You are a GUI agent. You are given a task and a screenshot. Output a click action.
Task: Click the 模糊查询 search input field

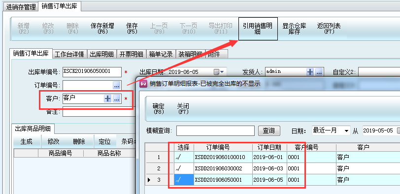point(215,131)
